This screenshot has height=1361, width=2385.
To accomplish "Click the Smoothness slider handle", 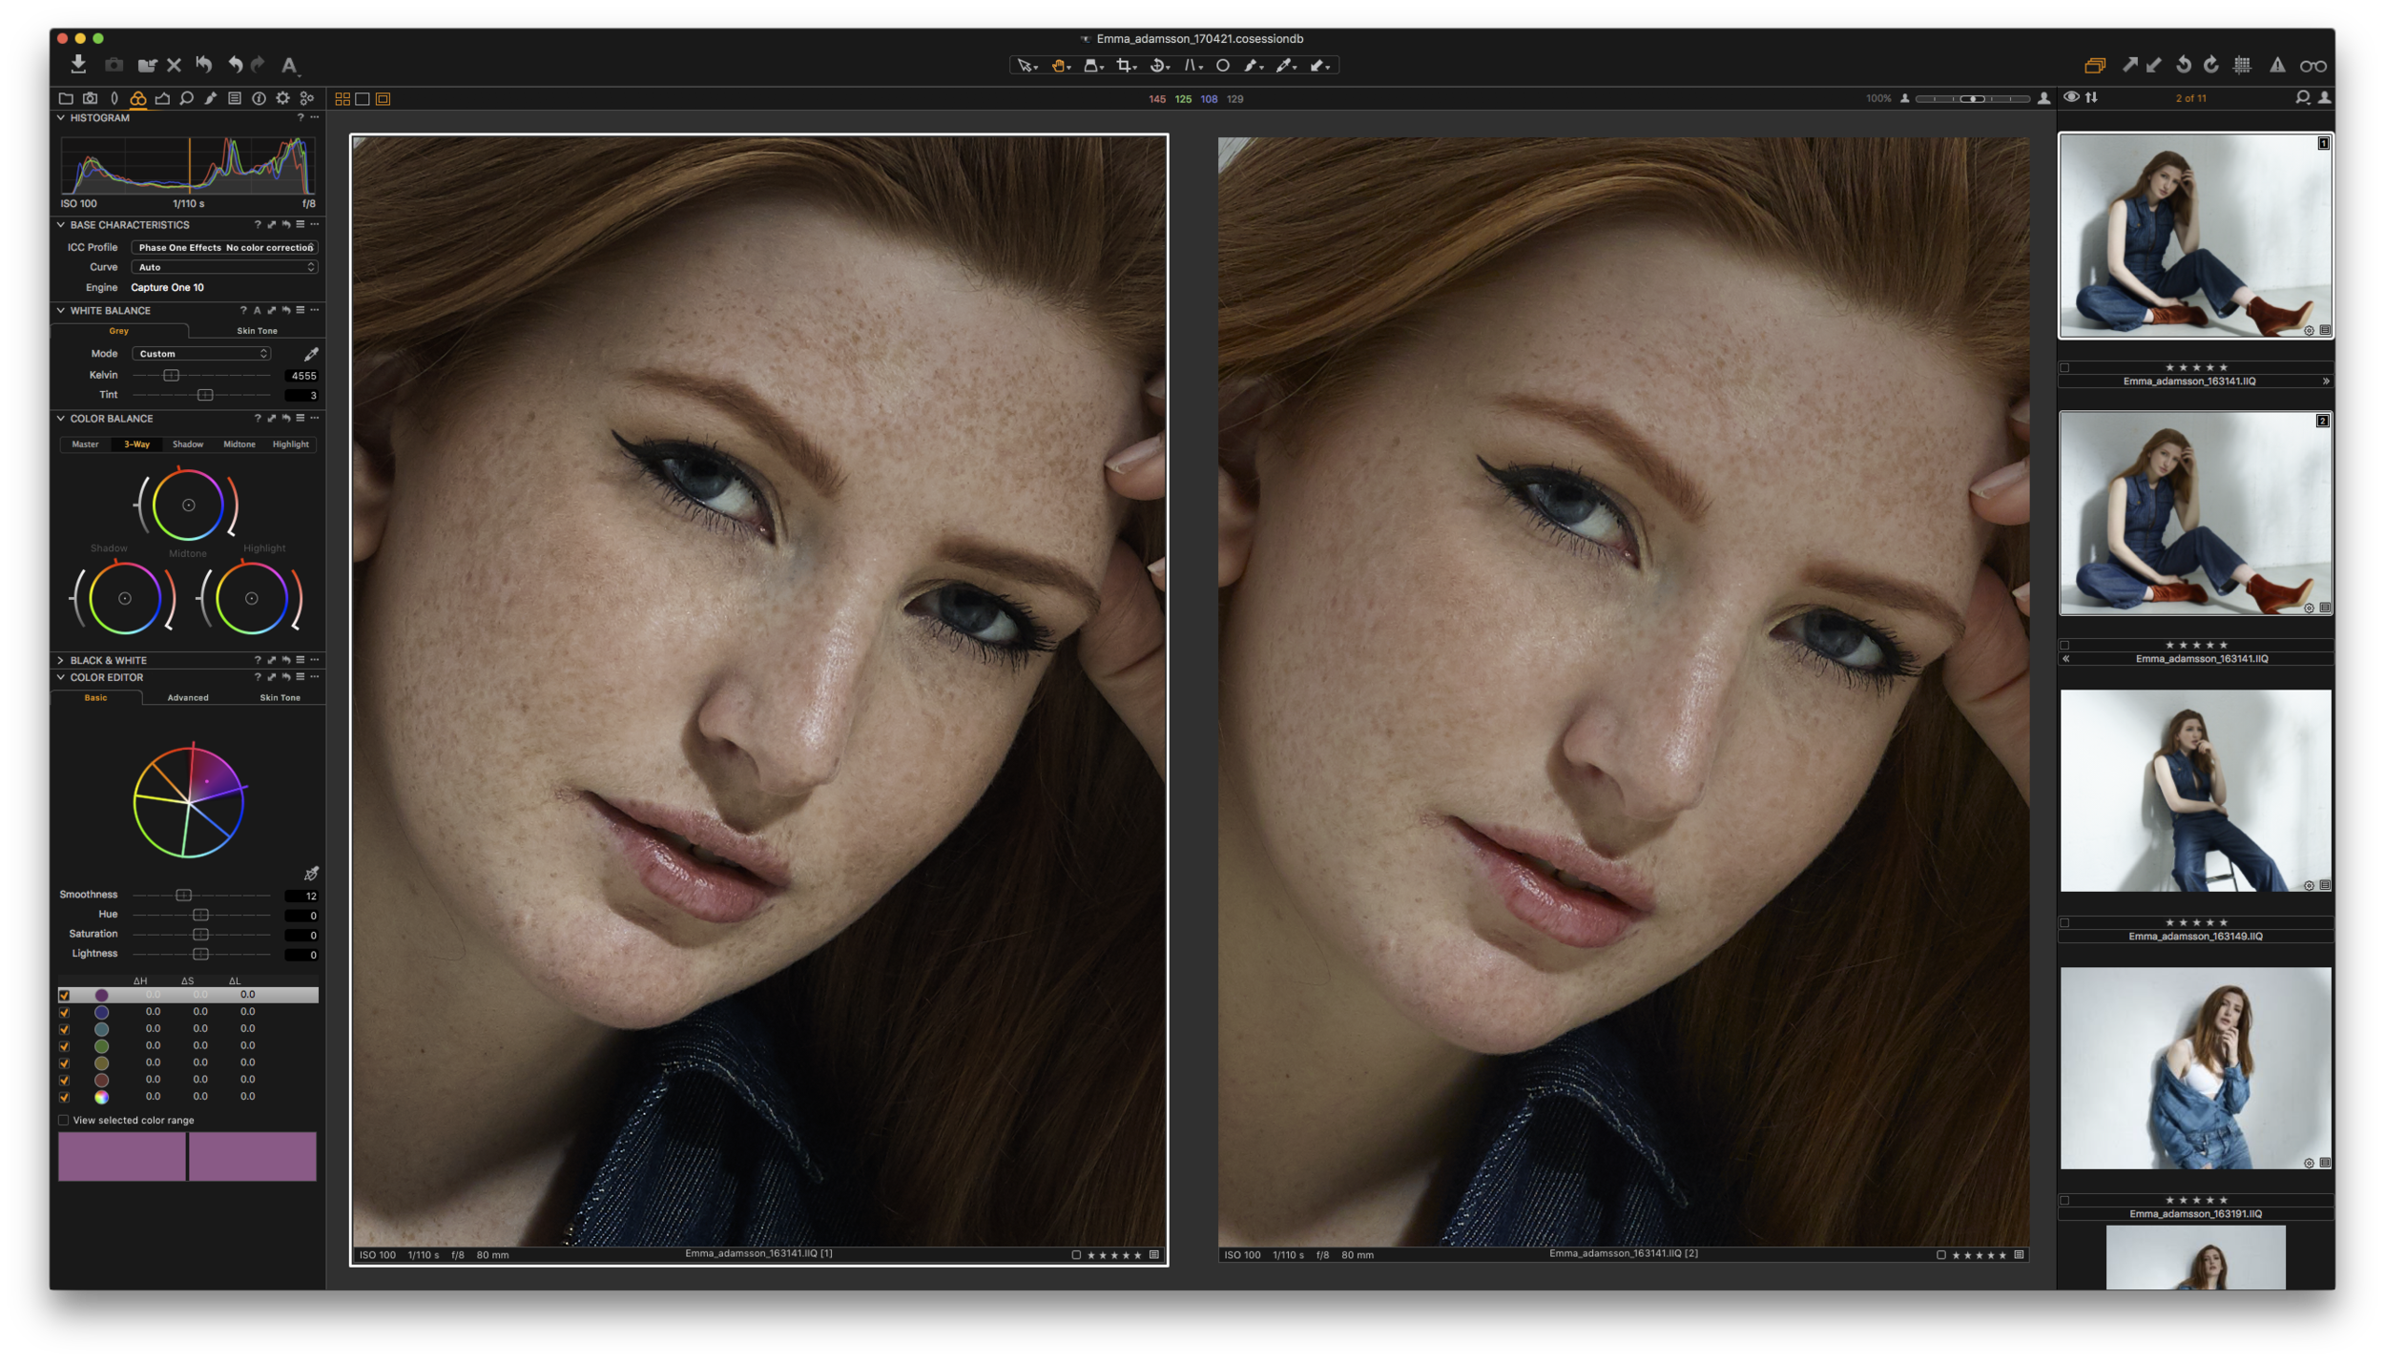I will [x=183, y=896].
